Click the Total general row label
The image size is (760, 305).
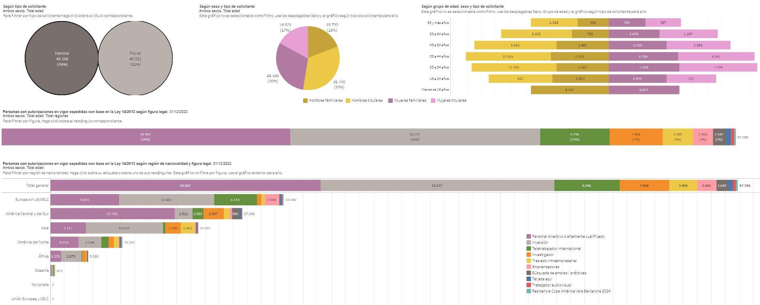pos(37,186)
